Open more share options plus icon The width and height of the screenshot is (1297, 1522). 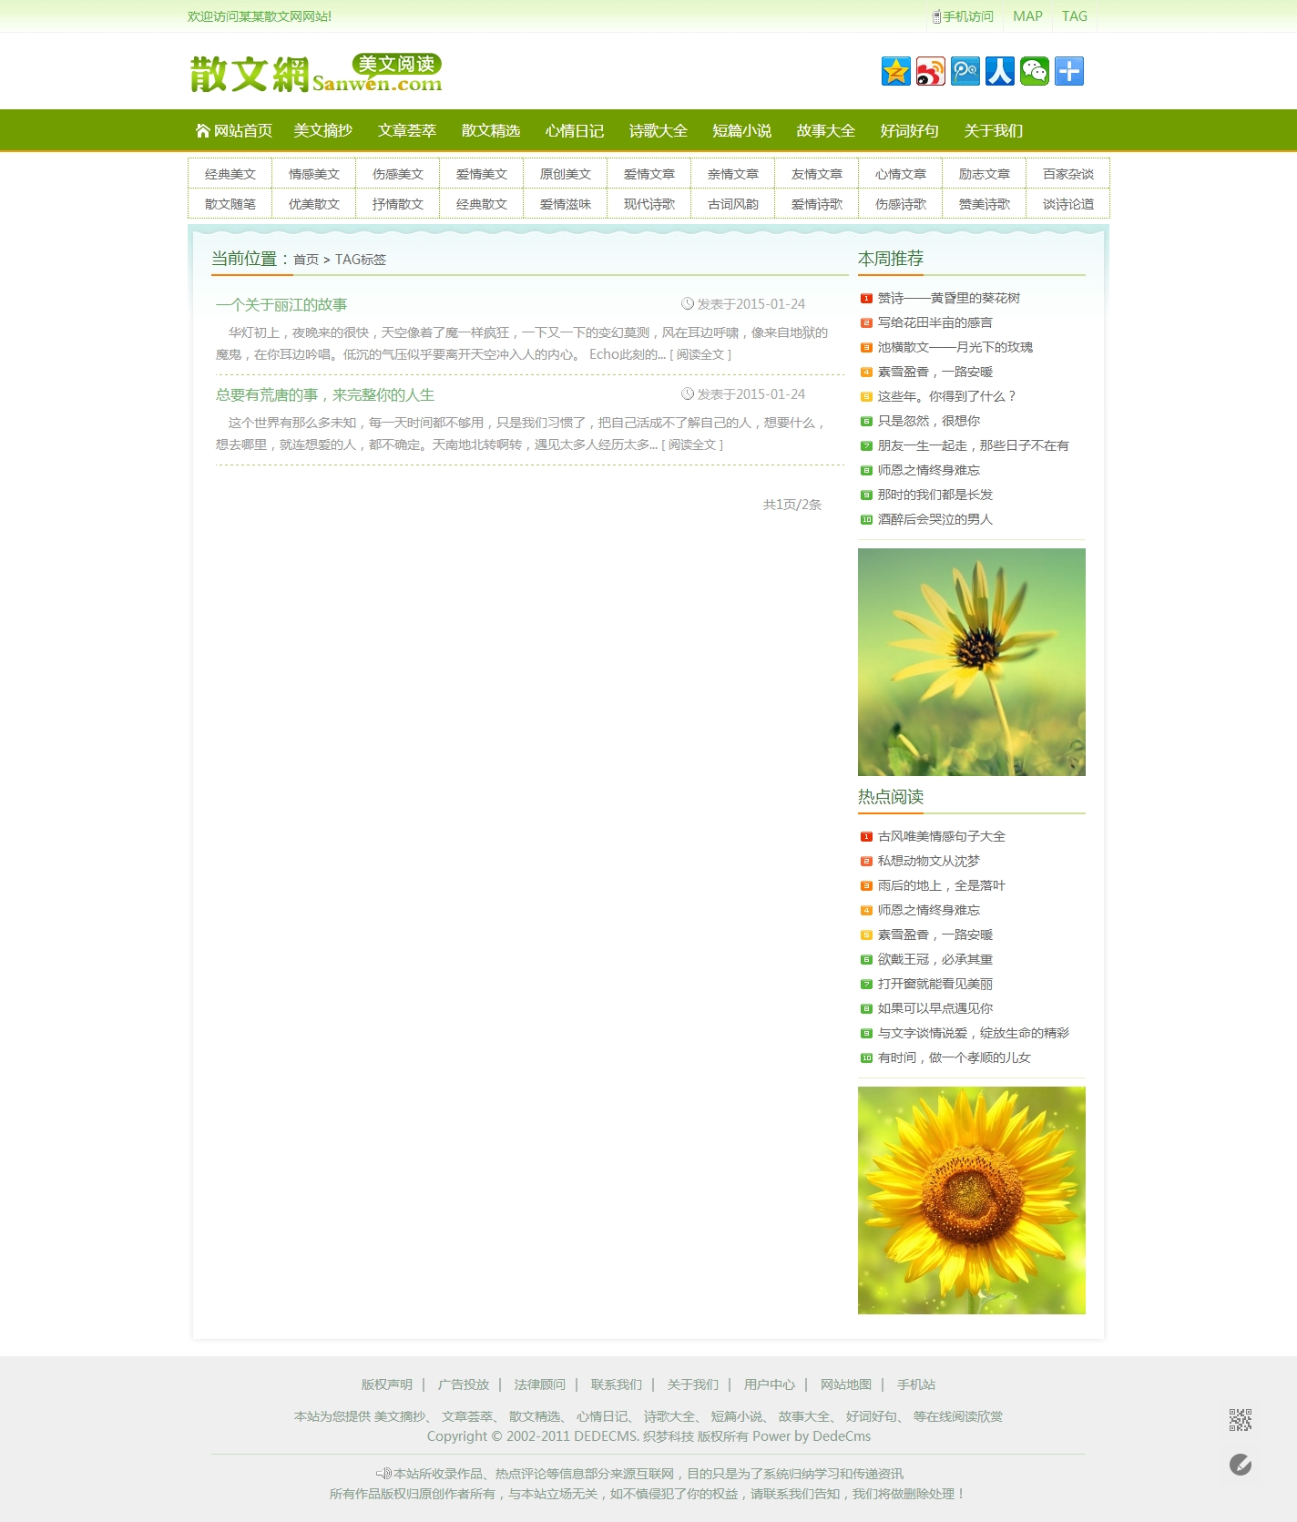point(1068,71)
